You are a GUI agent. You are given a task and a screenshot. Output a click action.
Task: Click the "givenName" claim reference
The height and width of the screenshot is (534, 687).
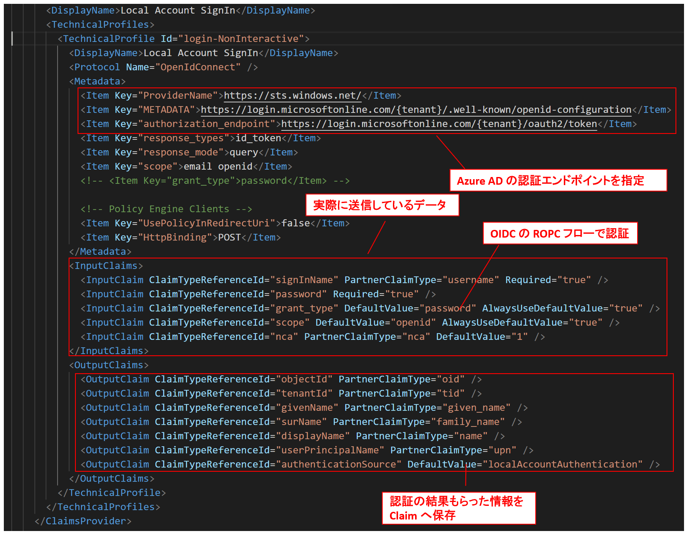(x=307, y=408)
